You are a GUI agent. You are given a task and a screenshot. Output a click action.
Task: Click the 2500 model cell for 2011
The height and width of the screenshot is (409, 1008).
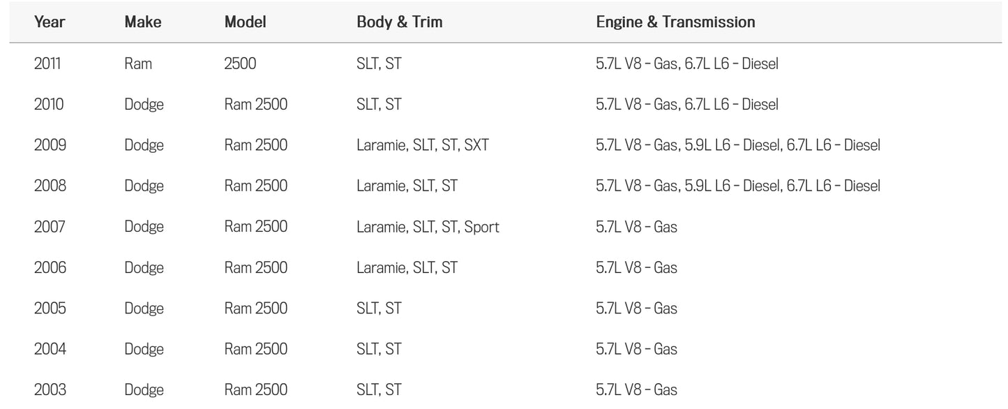[240, 64]
